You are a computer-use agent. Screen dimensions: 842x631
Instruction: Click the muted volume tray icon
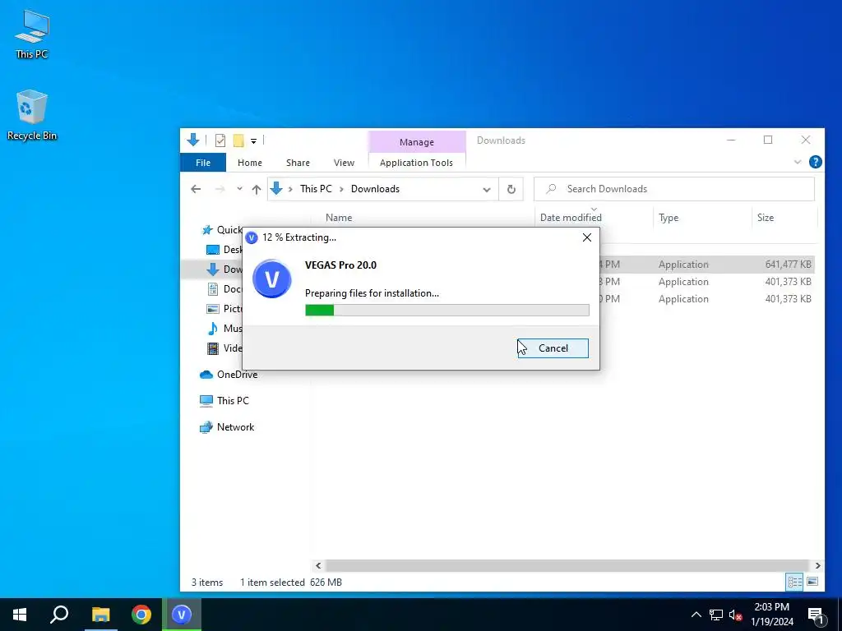[x=735, y=615]
